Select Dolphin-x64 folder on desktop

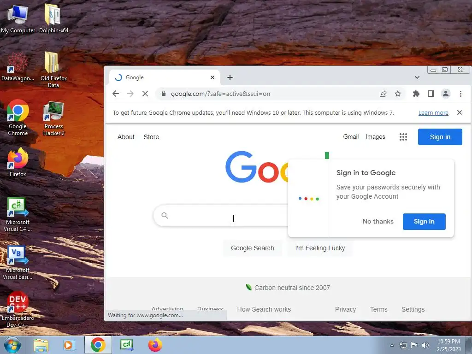click(x=53, y=18)
